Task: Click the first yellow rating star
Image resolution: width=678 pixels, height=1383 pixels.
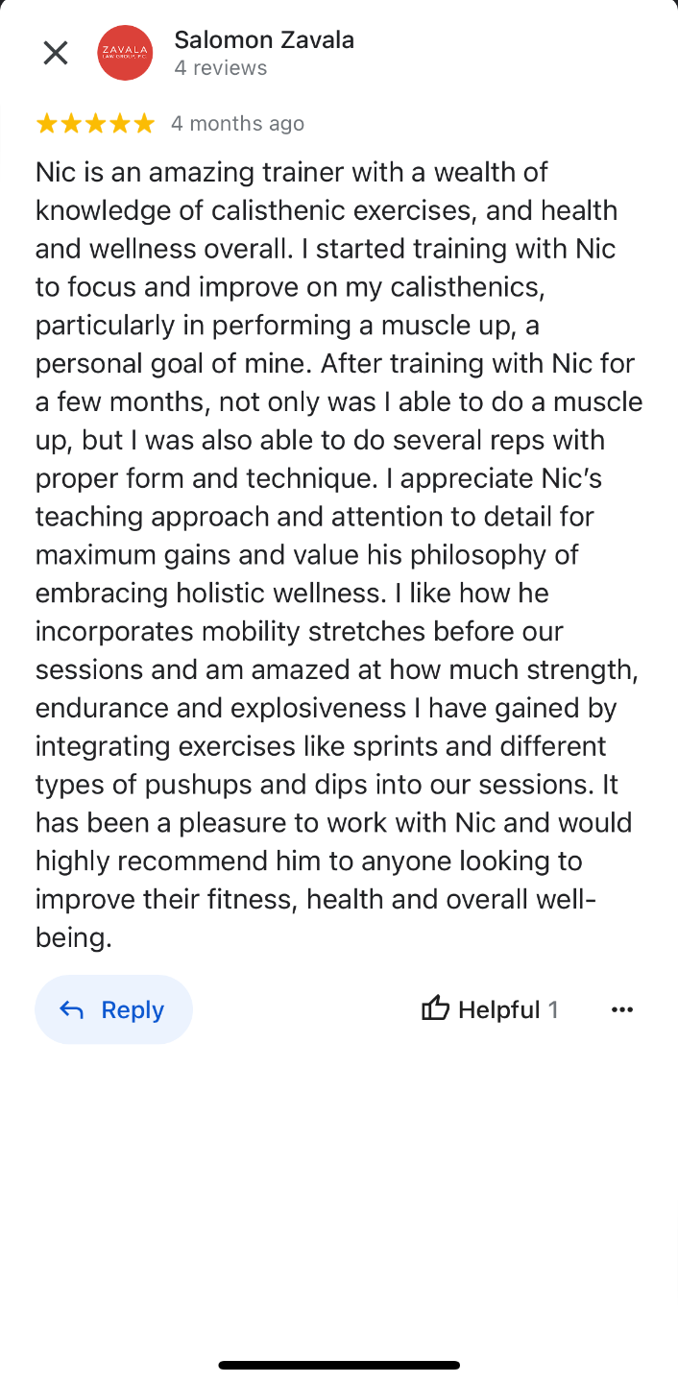Action: pyautogui.click(x=46, y=124)
